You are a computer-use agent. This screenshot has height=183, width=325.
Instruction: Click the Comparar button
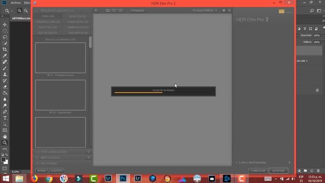tap(138, 10)
